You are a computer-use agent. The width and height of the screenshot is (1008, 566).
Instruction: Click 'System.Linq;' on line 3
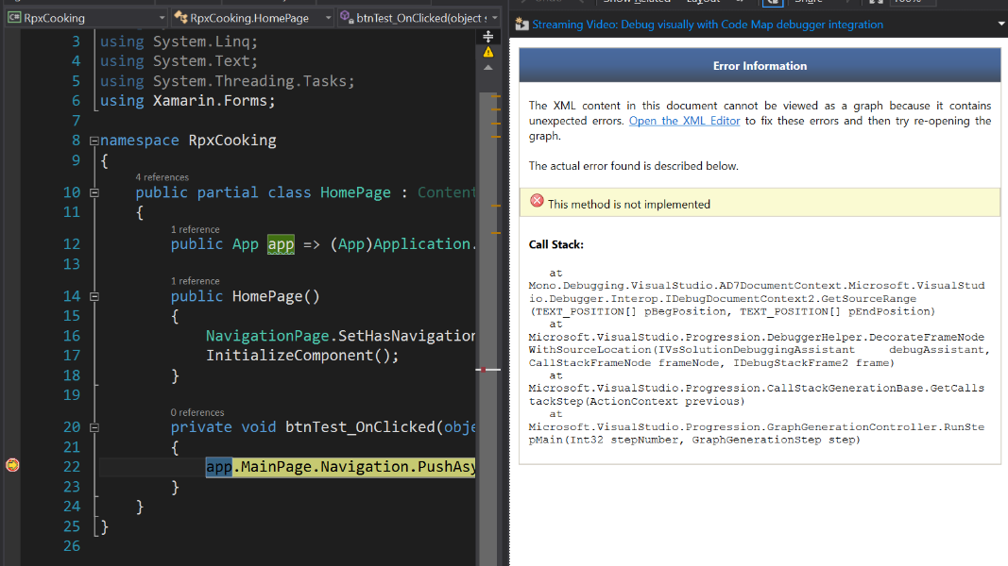(x=205, y=42)
